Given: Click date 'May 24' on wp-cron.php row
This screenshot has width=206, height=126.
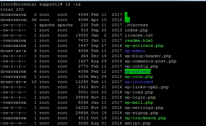Looking at the screenshot, I should (x=99, y=77).
